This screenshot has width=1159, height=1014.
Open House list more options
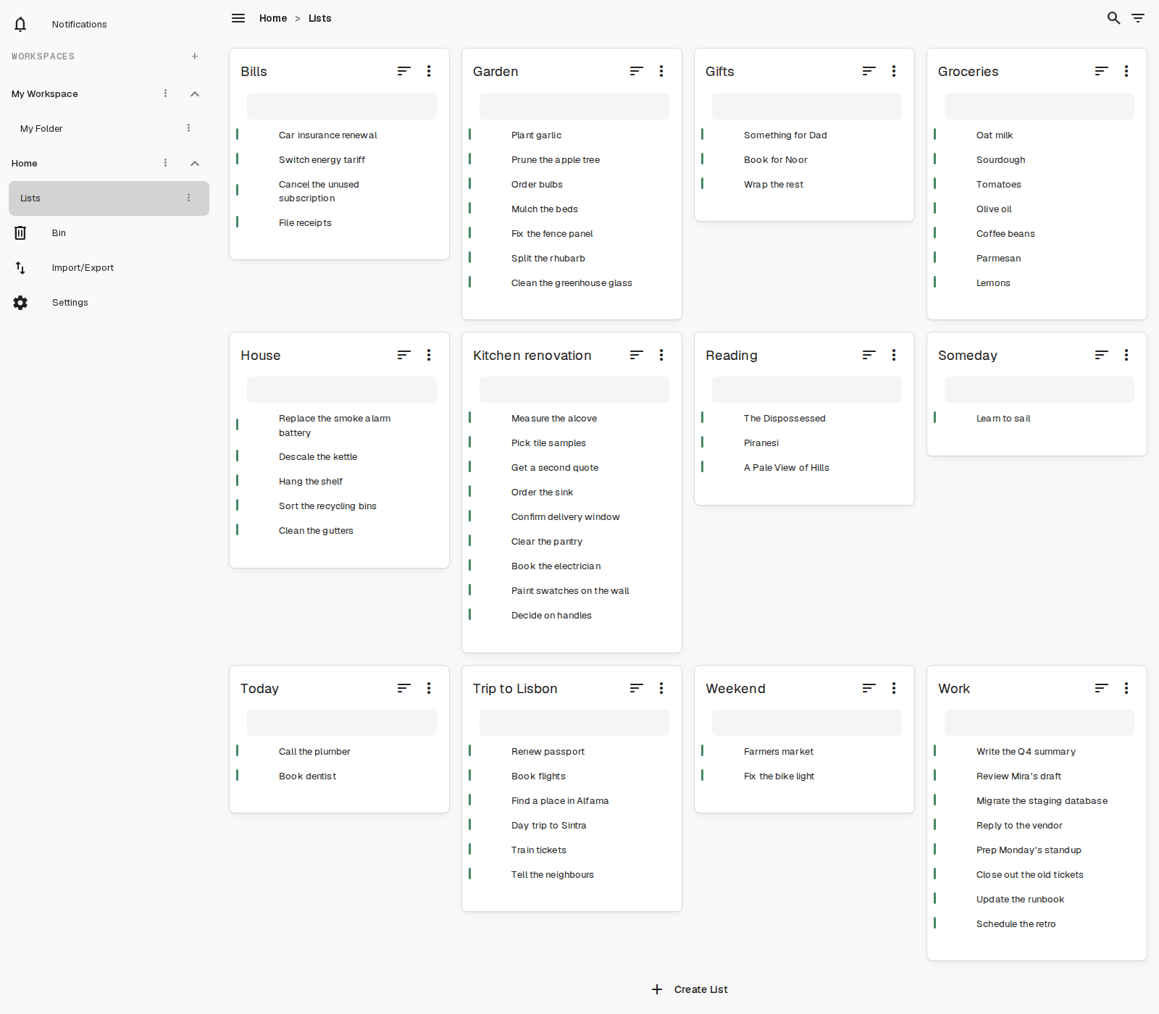pos(429,355)
